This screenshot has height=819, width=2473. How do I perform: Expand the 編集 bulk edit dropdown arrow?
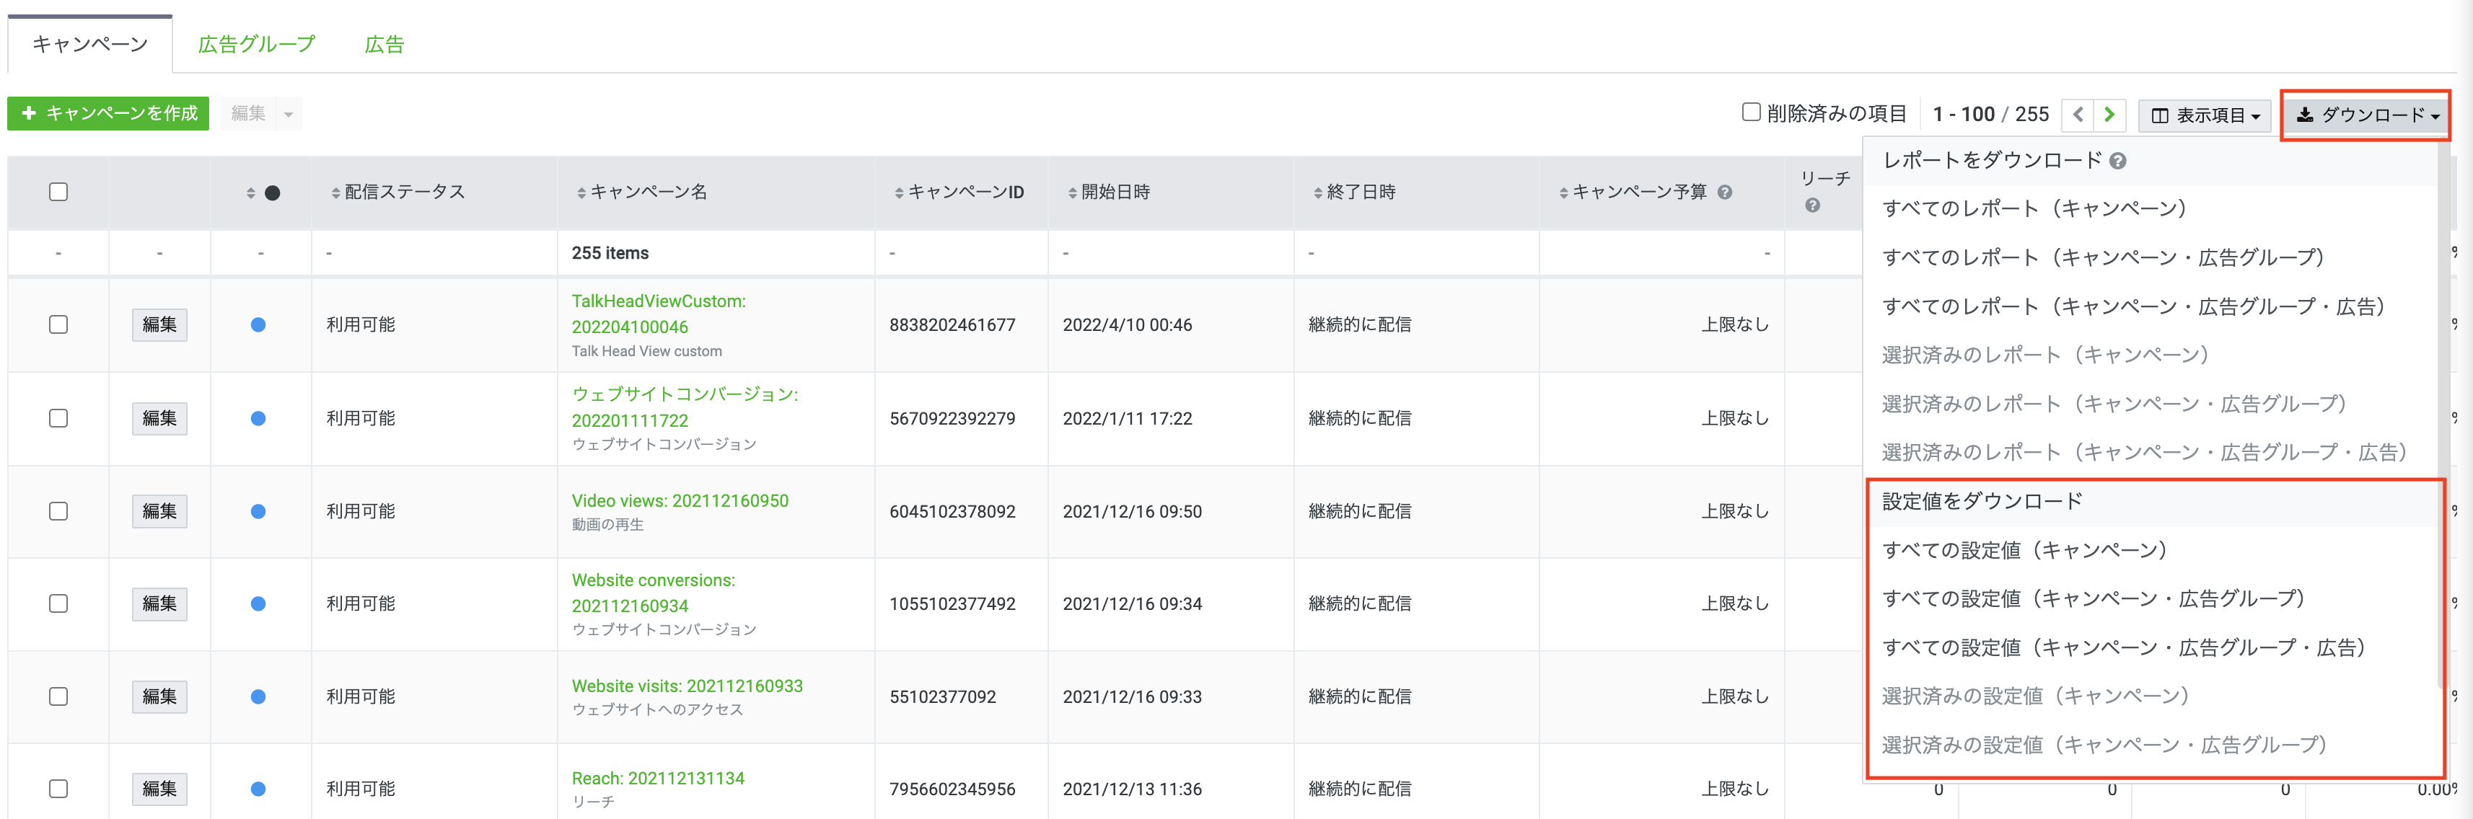coord(288,114)
